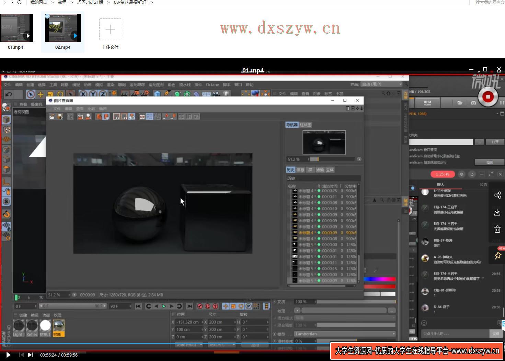505x361 pixels.
Task: Switch to 信息 tab in picture viewer
Action: (x=300, y=170)
